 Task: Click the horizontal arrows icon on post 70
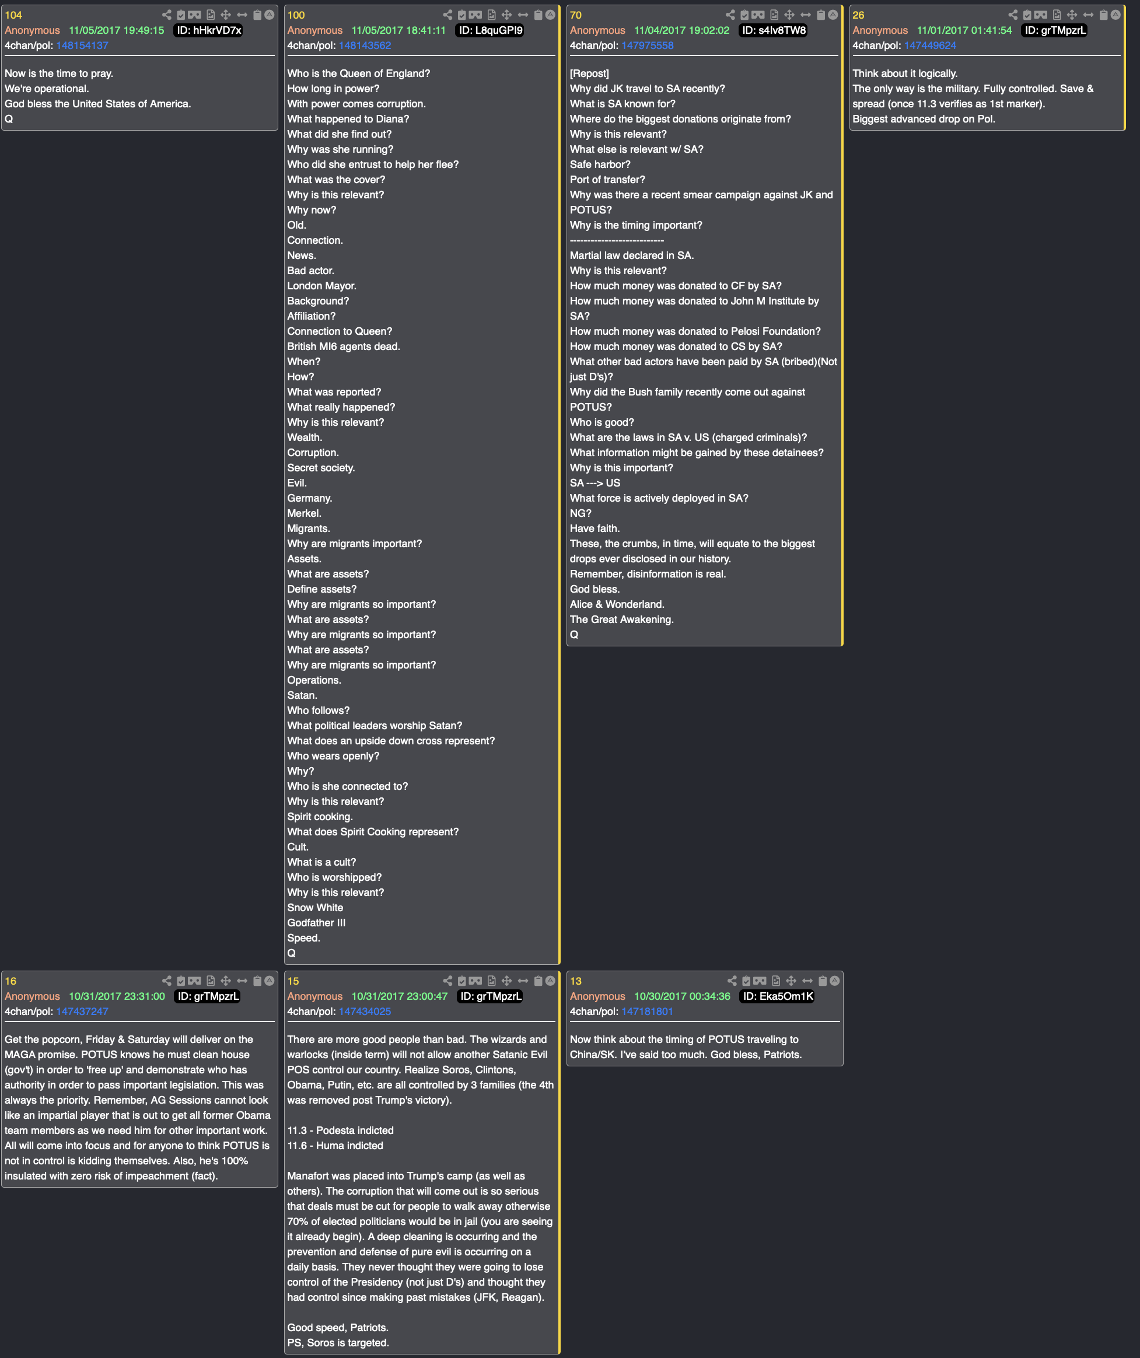click(x=805, y=15)
